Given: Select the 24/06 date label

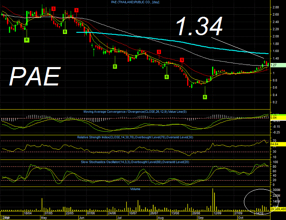Looking at the screenshot, I should (x=112, y=213).
